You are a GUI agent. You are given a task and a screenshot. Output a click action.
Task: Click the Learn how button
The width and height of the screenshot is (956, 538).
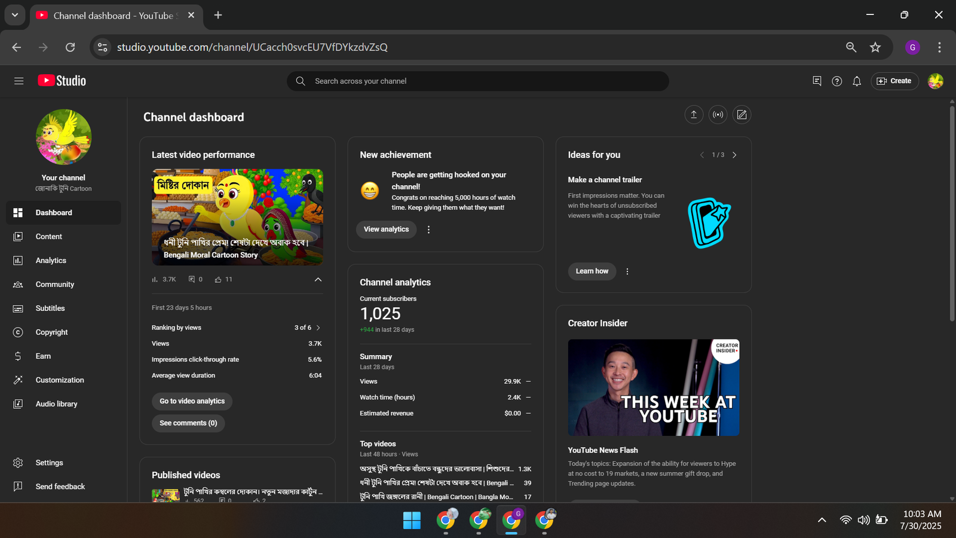coord(592,271)
